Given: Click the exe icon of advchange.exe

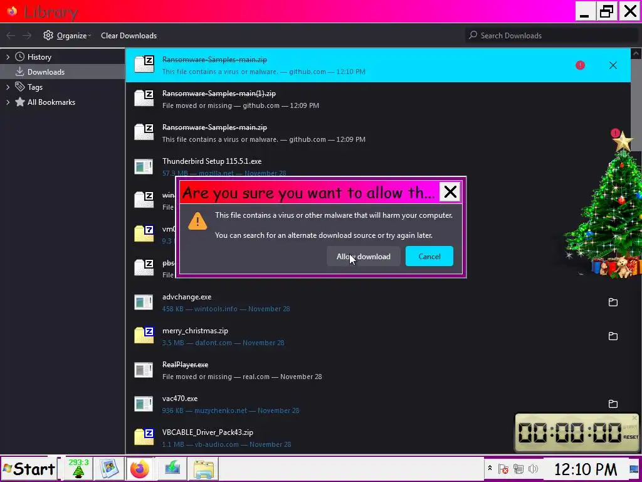Looking at the screenshot, I should tap(144, 303).
